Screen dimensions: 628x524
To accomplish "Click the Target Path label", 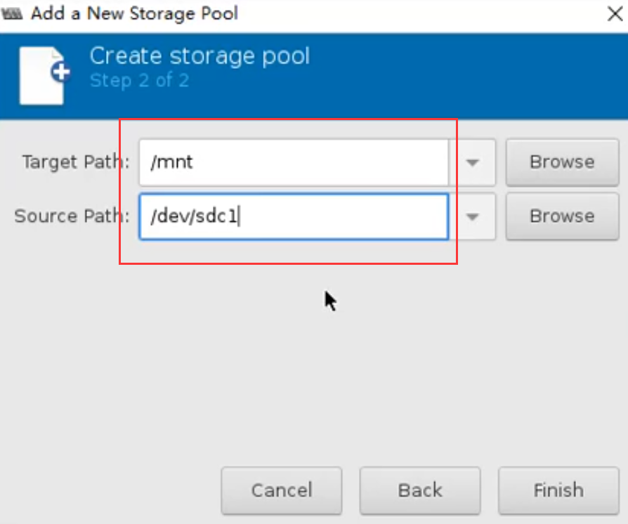I will click(x=76, y=162).
